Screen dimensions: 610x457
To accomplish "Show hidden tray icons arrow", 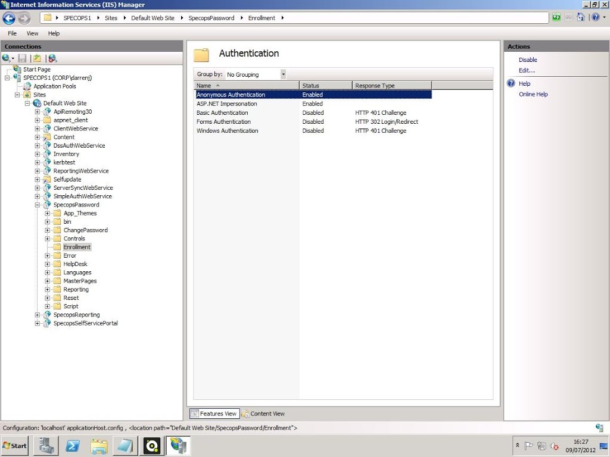I will tap(518, 445).
